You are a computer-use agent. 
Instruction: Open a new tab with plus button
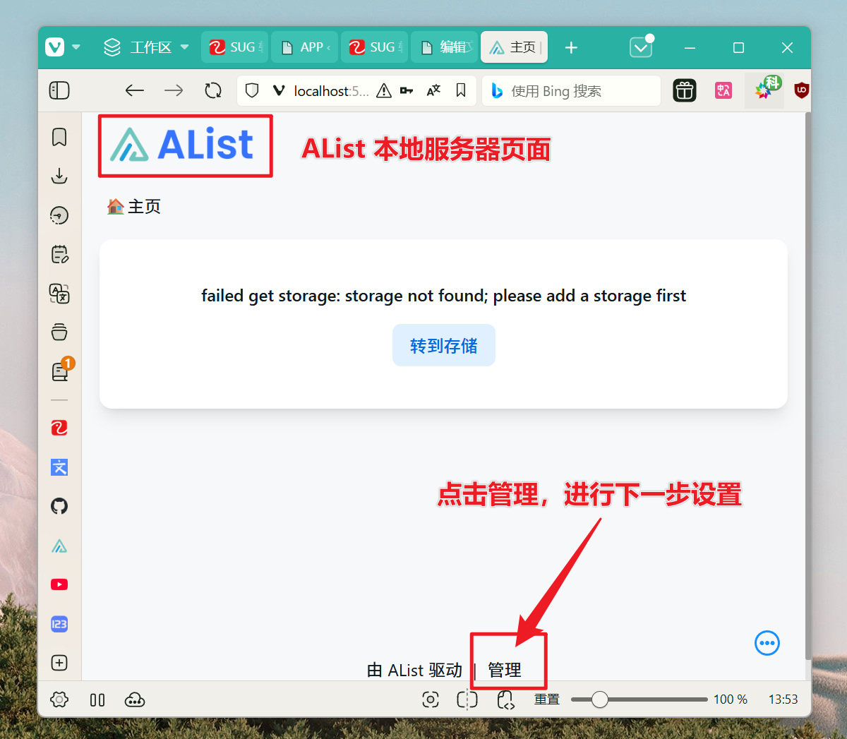pos(571,47)
